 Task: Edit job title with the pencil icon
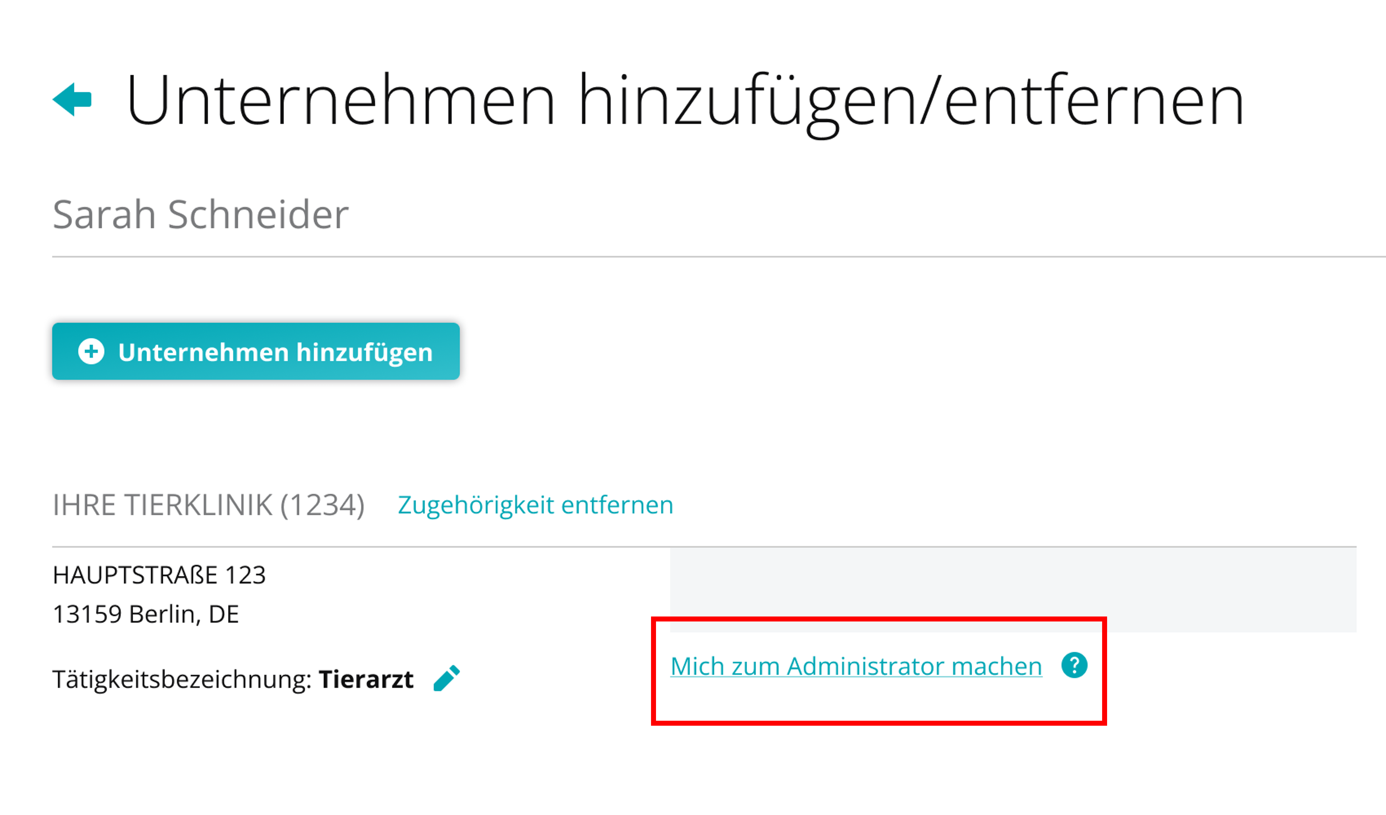[x=446, y=679]
